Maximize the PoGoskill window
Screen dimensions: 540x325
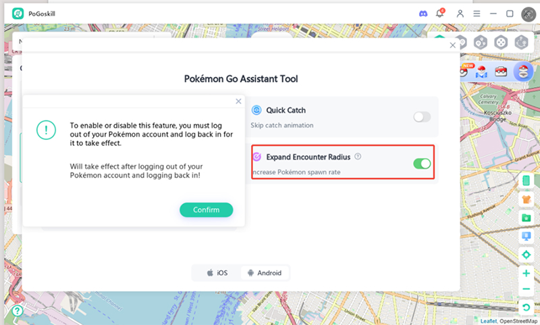click(510, 14)
